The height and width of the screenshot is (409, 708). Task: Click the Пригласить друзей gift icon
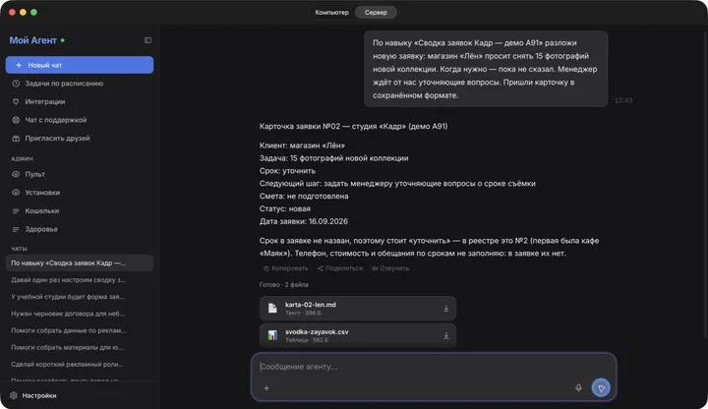coord(16,139)
